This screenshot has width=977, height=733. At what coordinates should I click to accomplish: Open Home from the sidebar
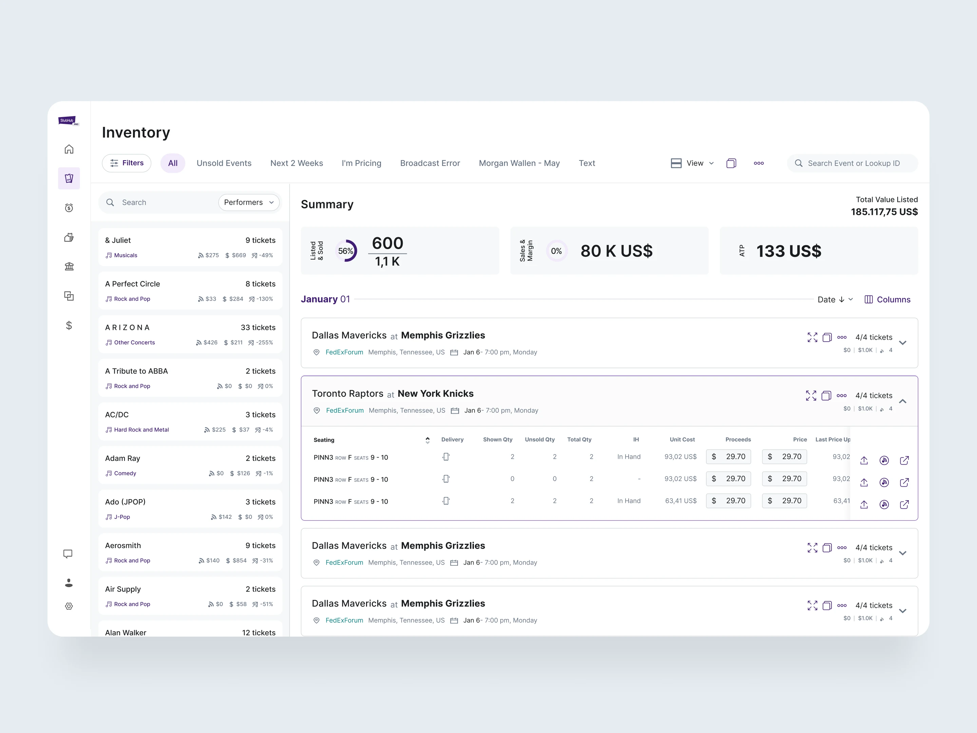coord(69,149)
